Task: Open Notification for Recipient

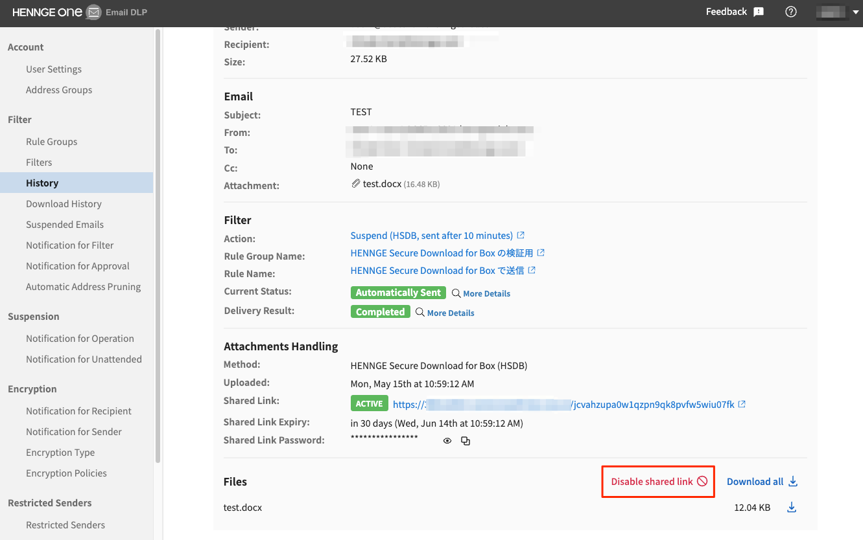Action: pos(79,411)
